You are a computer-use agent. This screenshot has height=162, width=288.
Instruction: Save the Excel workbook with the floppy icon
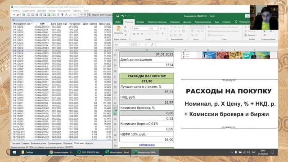pos(117,16)
